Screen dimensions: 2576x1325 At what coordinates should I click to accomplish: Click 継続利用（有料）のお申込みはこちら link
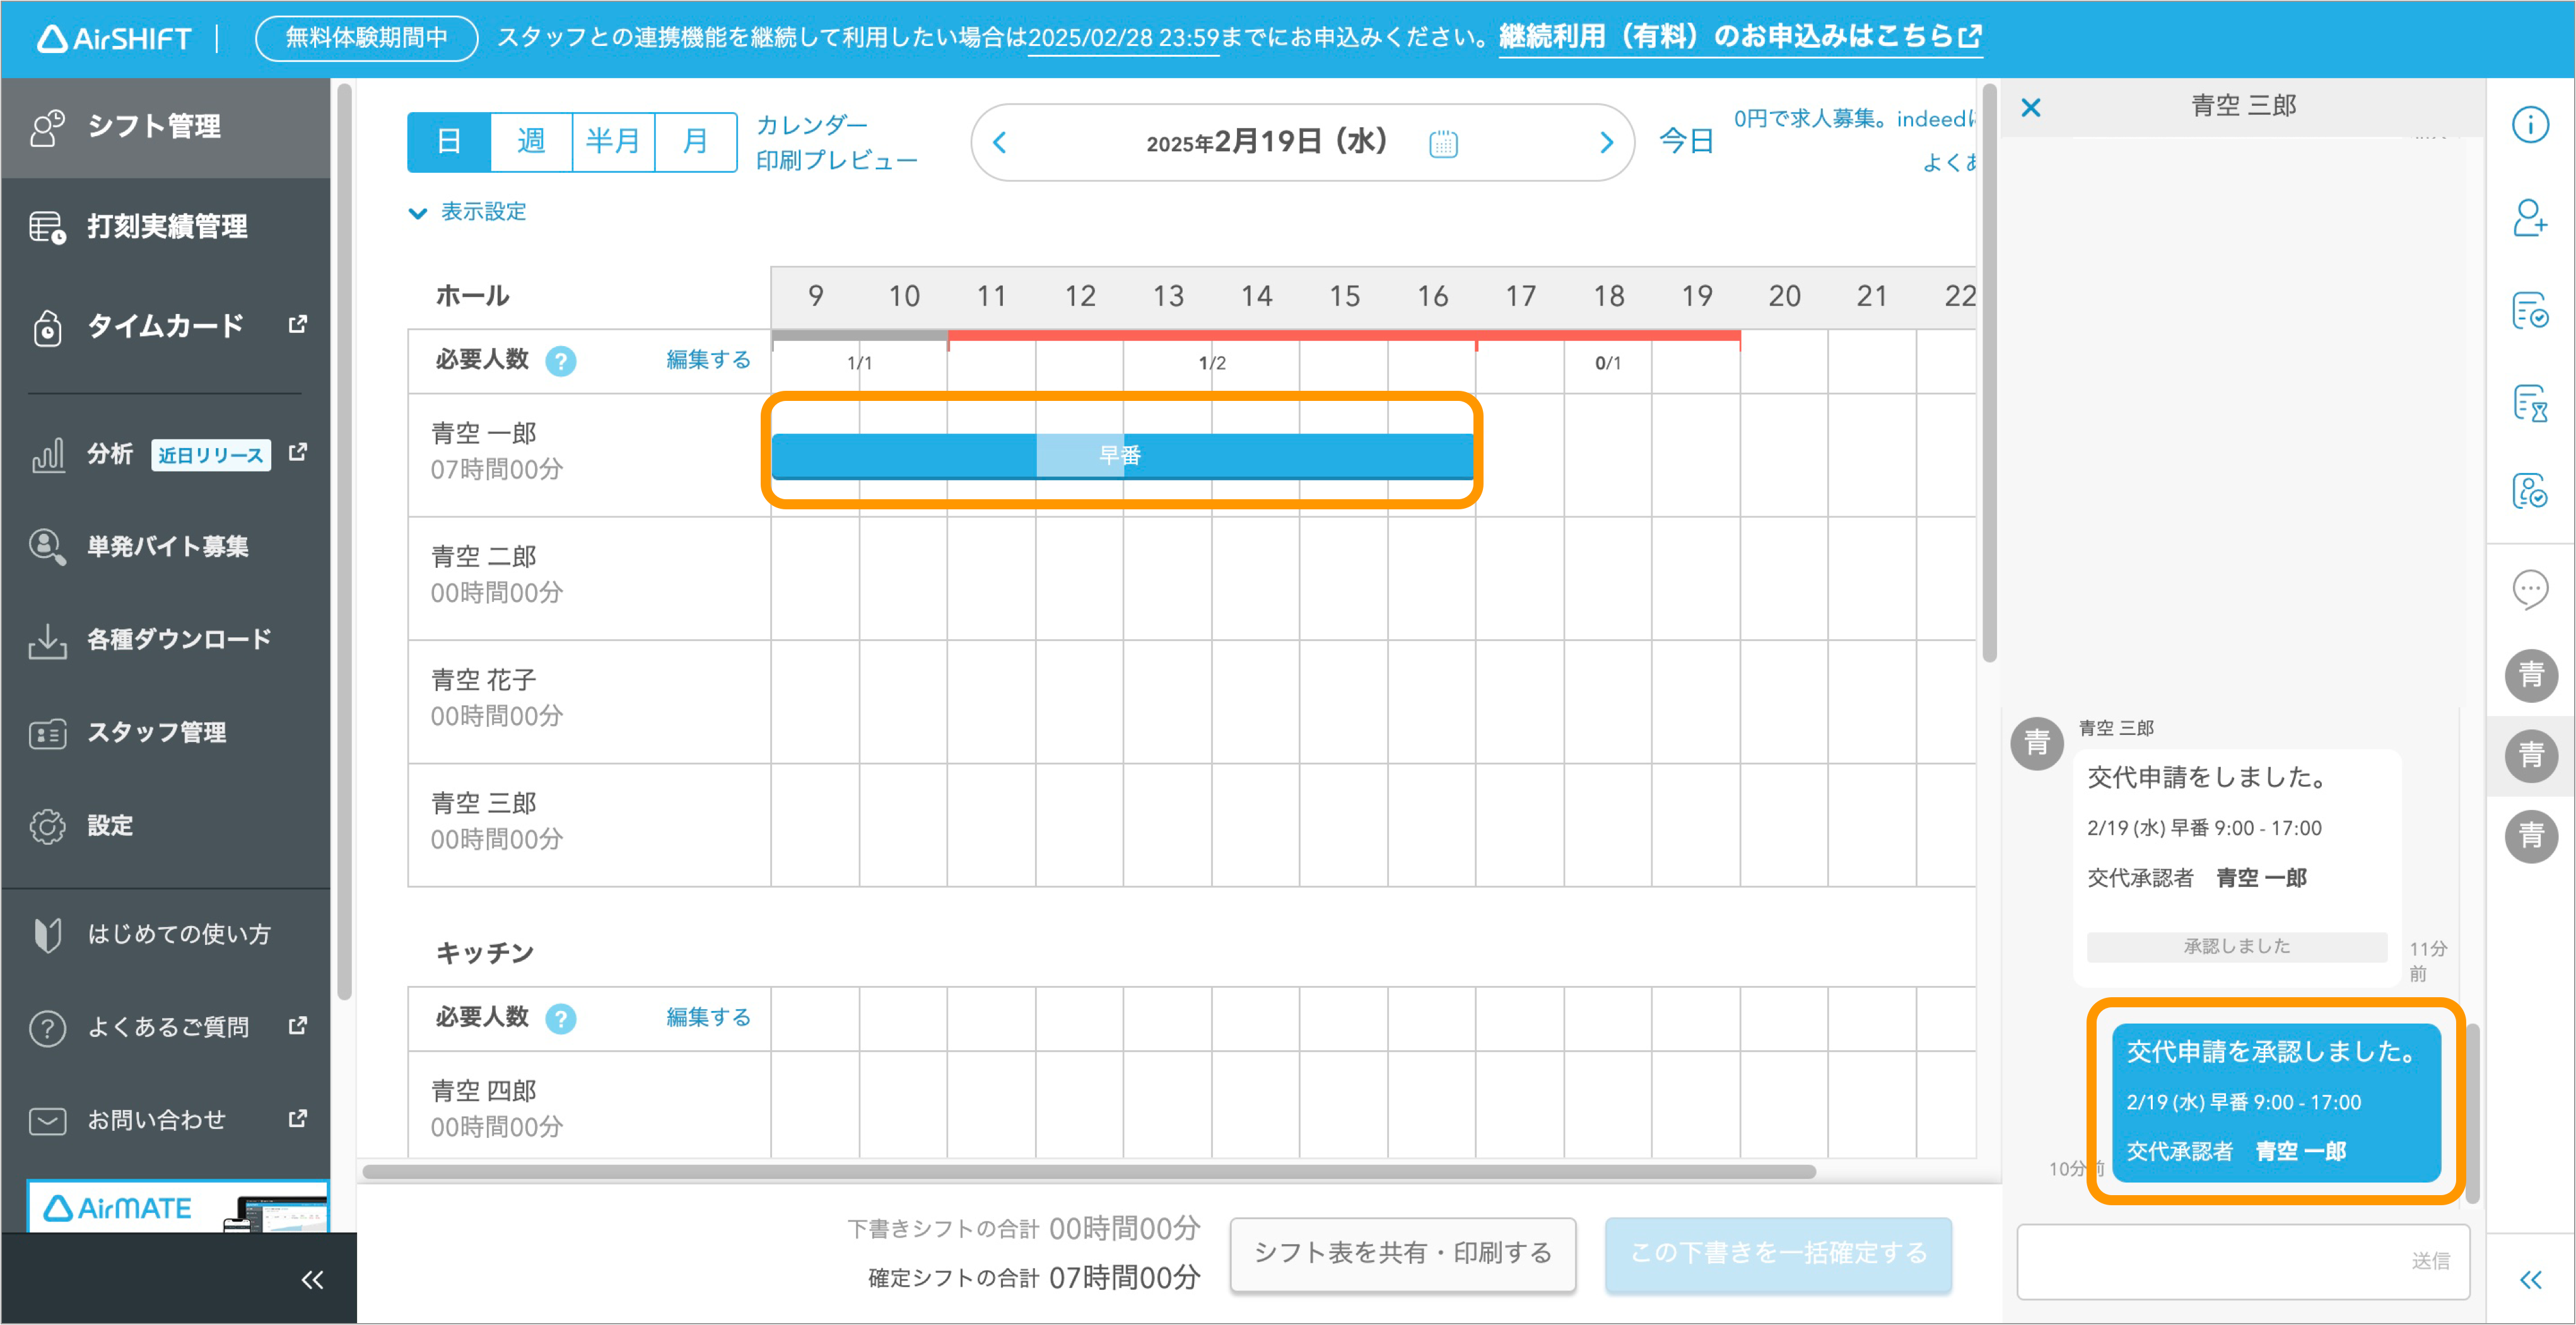pyautogui.click(x=1740, y=38)
